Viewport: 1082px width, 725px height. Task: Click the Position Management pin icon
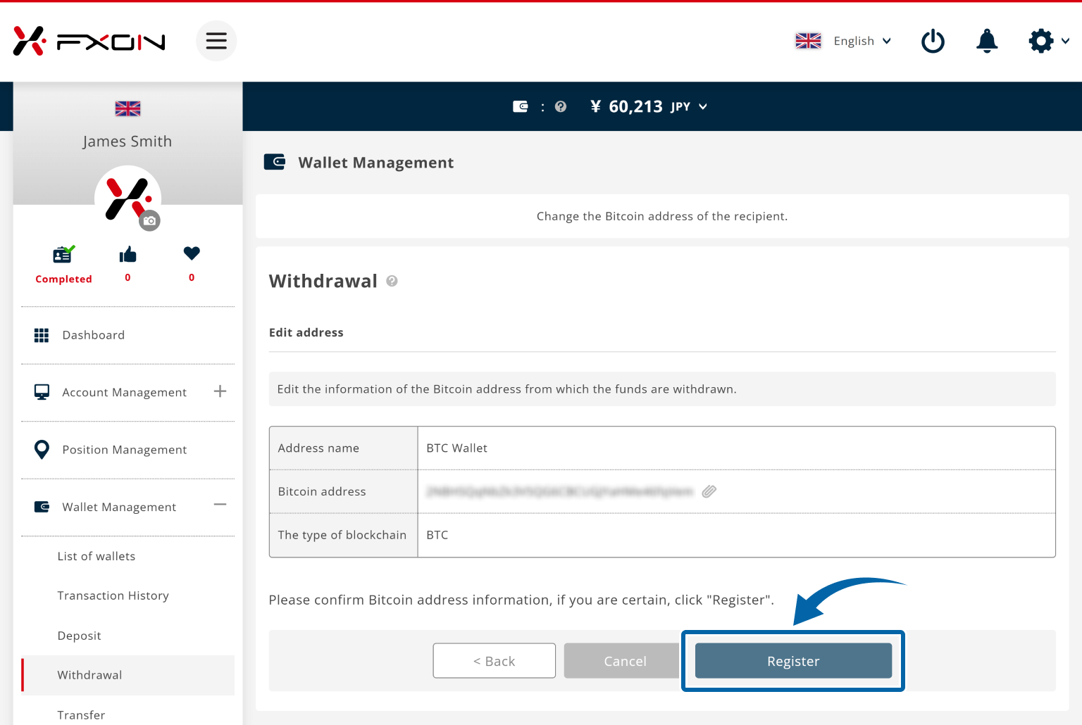42,449
